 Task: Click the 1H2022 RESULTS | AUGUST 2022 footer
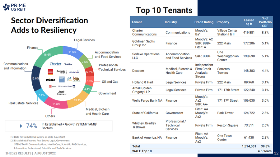pos(30,153)
